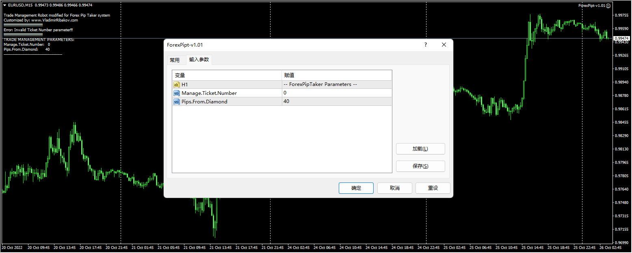Open dialog help via the question mark icon
Screen dimensions: 632x253
pos(425,45)
